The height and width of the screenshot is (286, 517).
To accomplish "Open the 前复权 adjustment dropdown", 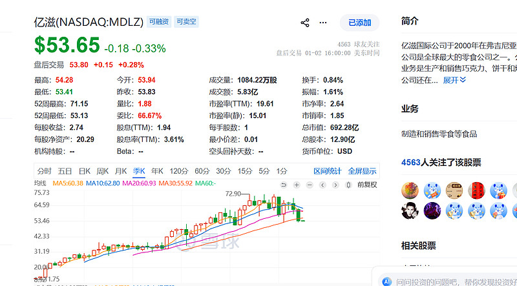I will tap(367, 185).
